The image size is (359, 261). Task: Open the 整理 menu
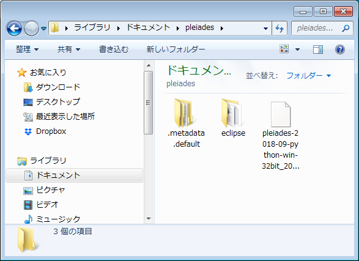28,49
